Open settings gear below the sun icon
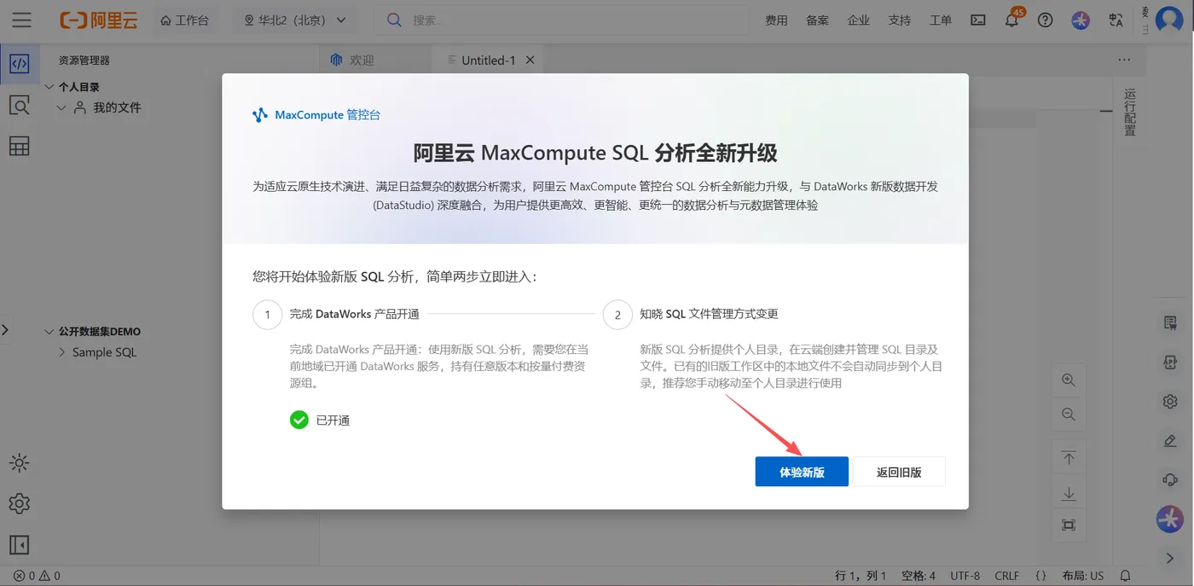This screenshot has width=1194, height=586. point(19,503)
